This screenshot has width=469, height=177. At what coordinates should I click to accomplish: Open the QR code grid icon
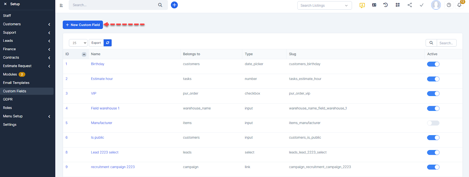[397, 5]
